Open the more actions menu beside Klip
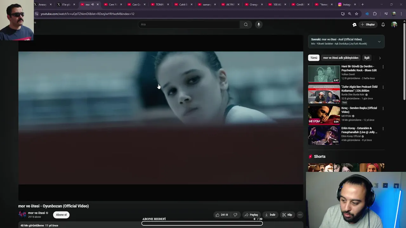Screen dimensions: 406x228 pos(300,215)
